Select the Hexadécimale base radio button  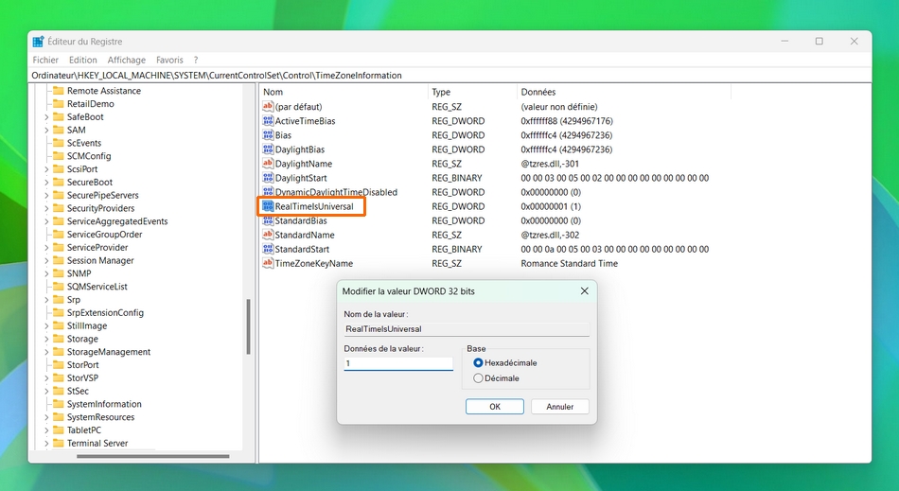478,362
